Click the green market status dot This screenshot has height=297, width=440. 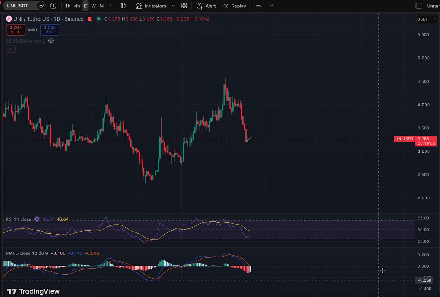(99, 19)
